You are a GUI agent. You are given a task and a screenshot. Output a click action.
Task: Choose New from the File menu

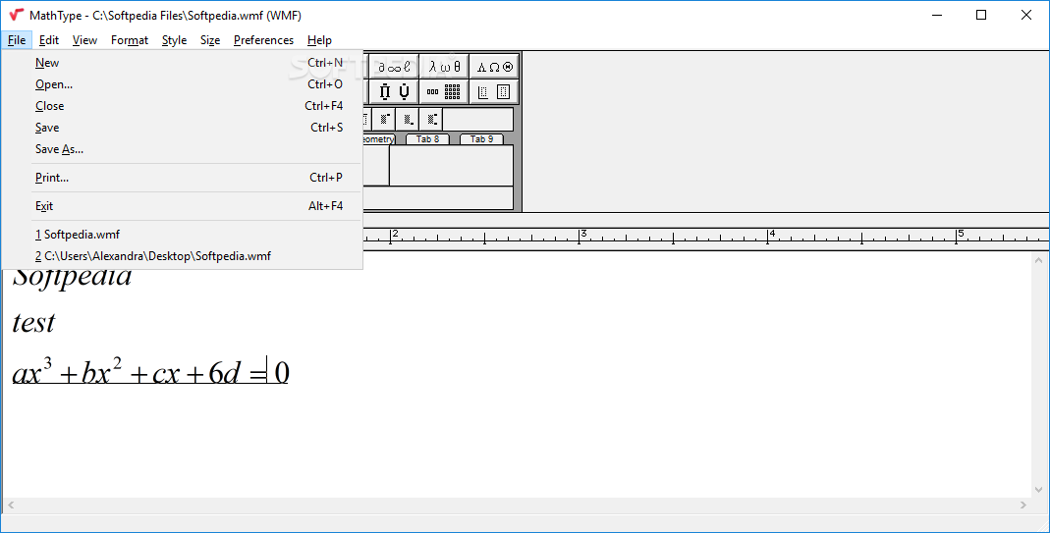182,63
